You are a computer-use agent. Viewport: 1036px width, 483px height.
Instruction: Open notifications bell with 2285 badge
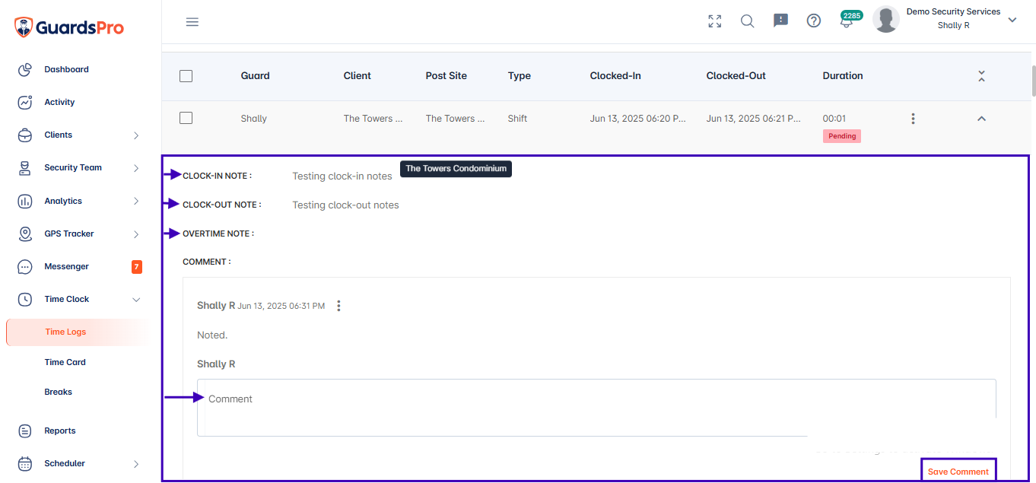pos(847,20)
